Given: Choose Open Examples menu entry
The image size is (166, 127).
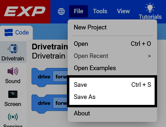Looking at the screenshot, I should pos(112,68).
